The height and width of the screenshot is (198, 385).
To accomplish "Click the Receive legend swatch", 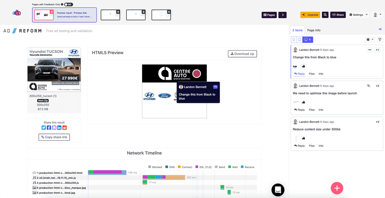I will click(242, 167).
